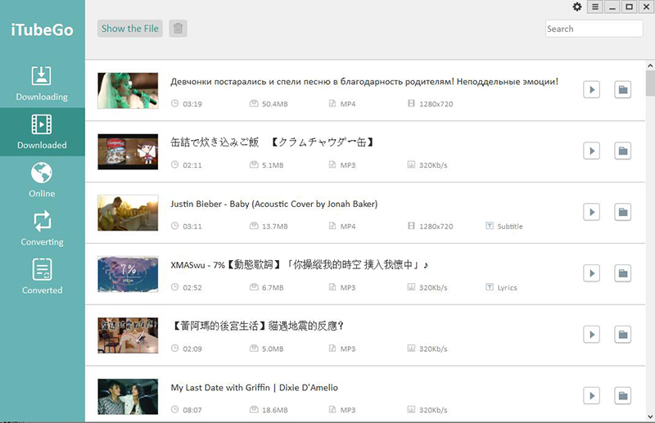Viewport: 655px width, 423px height.
Task: Click the Dixie D'Amelio video thumbnail
Action: [x=128, y=397]
